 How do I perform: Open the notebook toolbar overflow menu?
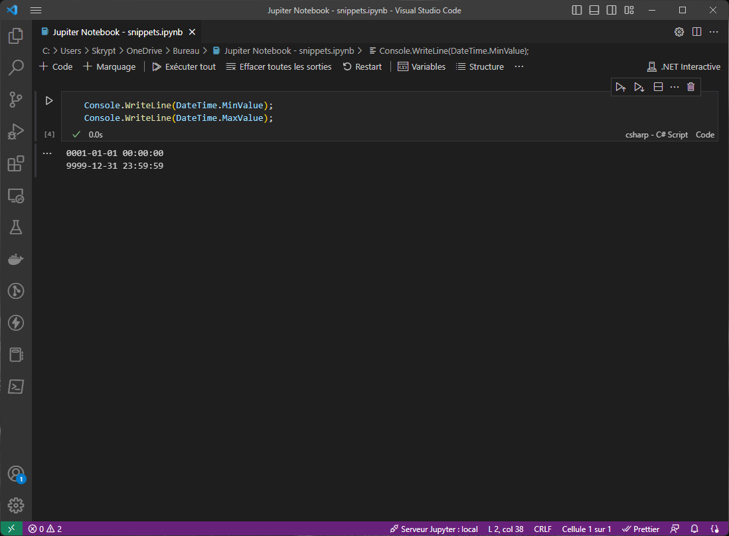pos(519,66)
